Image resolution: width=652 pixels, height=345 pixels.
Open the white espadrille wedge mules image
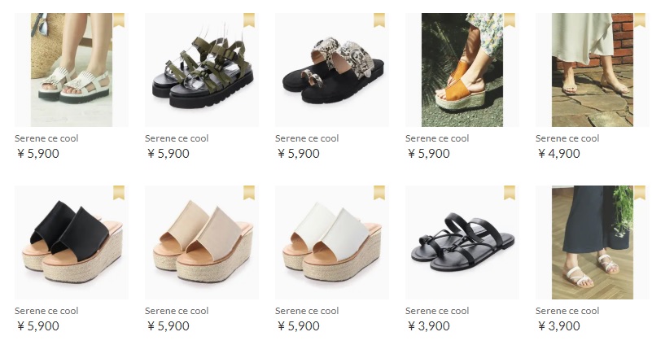coord(332,242)
